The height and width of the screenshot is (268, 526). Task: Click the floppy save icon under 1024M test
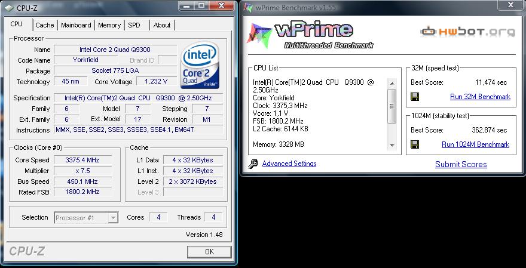(x=415, y=144)
